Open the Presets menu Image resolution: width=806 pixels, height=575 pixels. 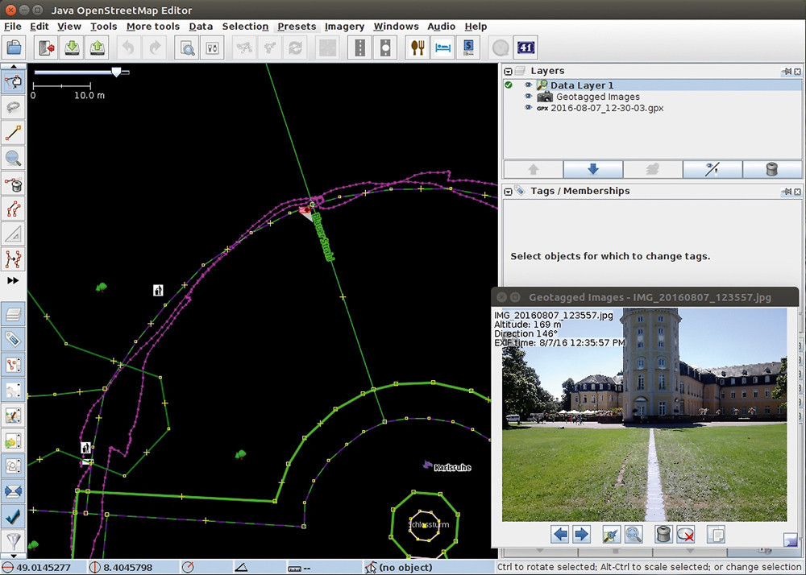coord(297,27)
